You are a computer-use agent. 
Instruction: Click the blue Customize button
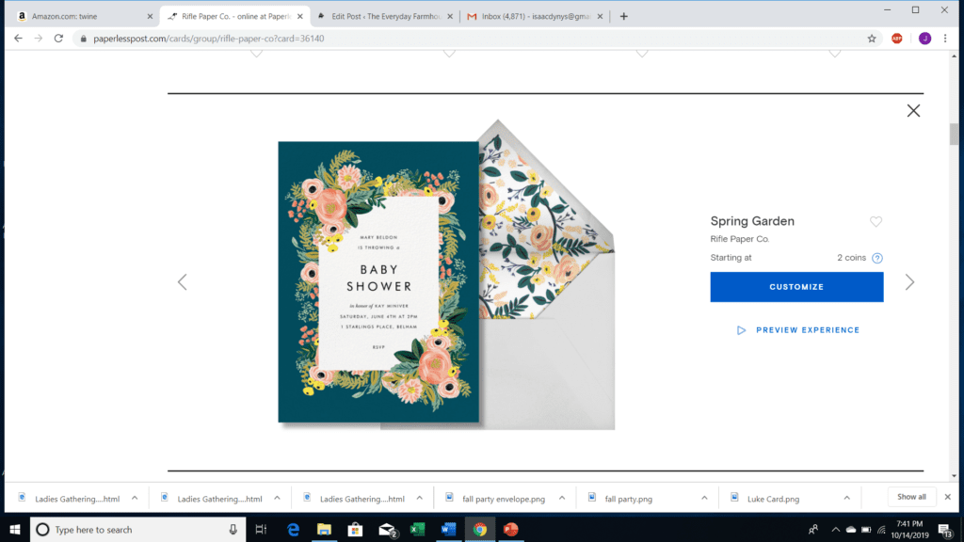tap(796, 287)
